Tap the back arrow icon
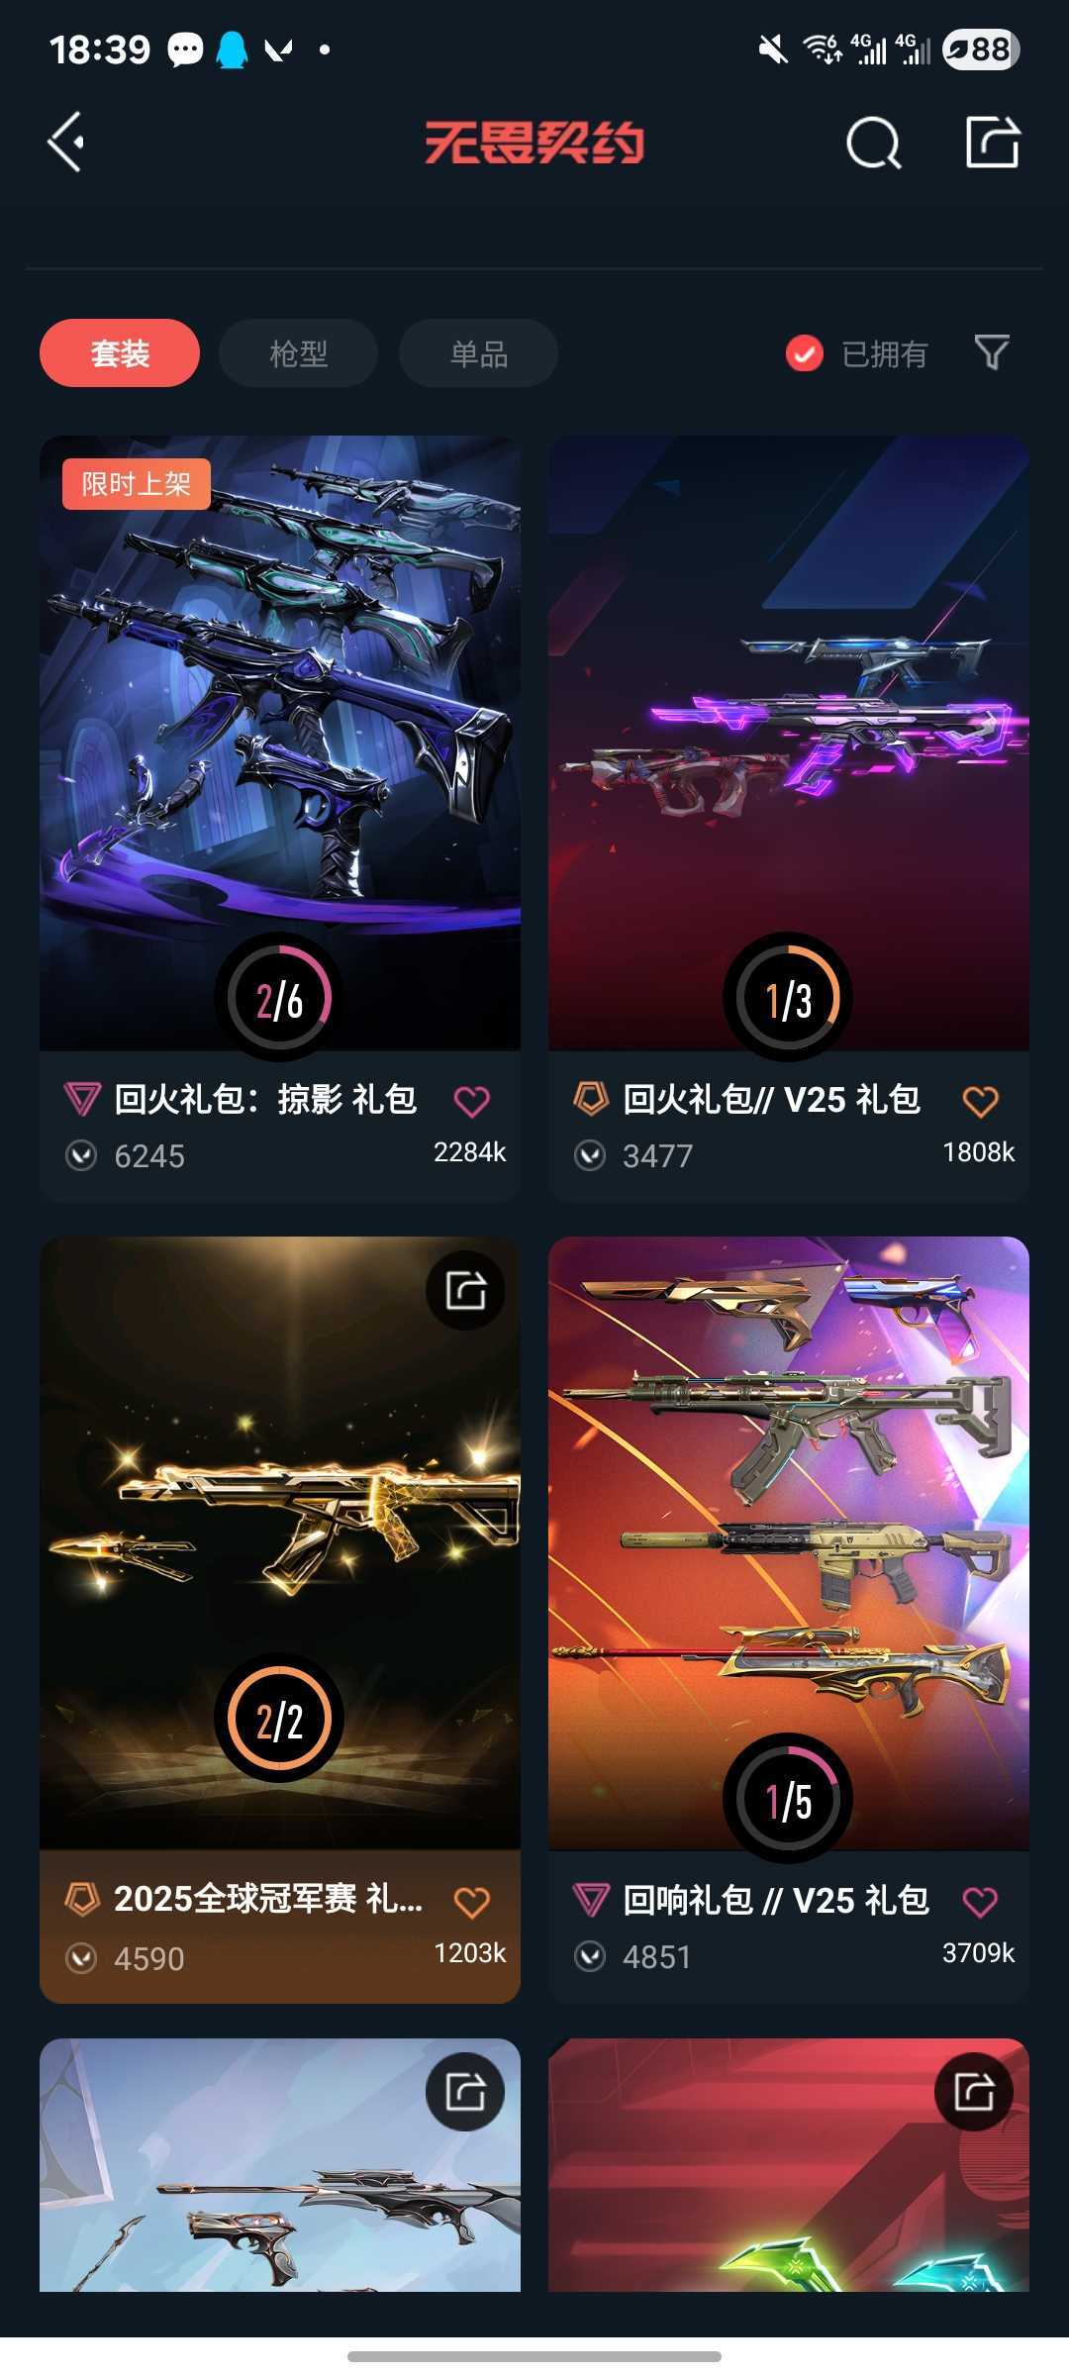This screenshot has width=1069, height=2376. 66,143
